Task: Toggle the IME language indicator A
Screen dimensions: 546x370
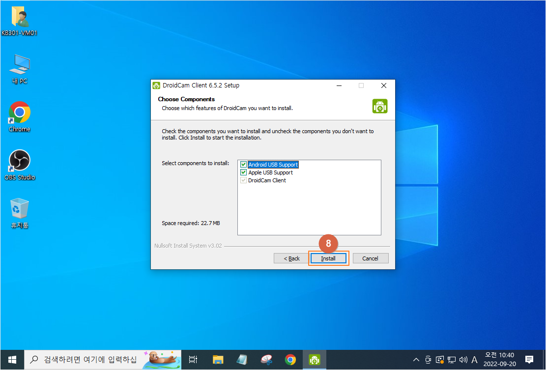Action: click(474, 360)
